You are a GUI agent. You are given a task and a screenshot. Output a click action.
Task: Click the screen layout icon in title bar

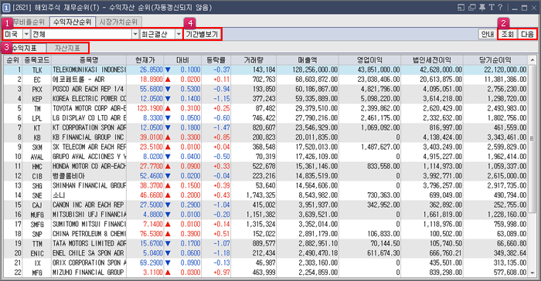pyautogui.click(x=461, y=7)
